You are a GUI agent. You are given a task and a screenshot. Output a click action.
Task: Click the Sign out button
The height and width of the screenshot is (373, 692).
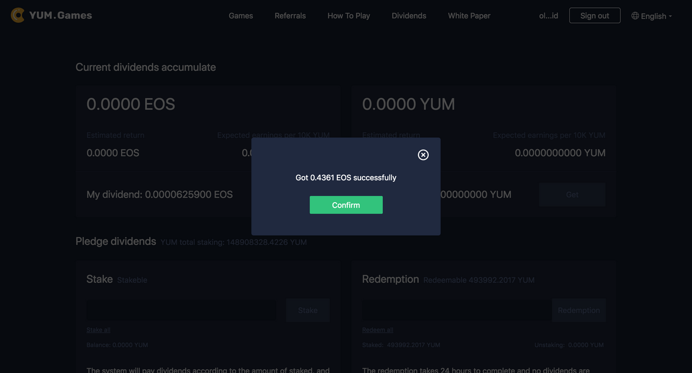pyautogui.click(x=595, y=16)
